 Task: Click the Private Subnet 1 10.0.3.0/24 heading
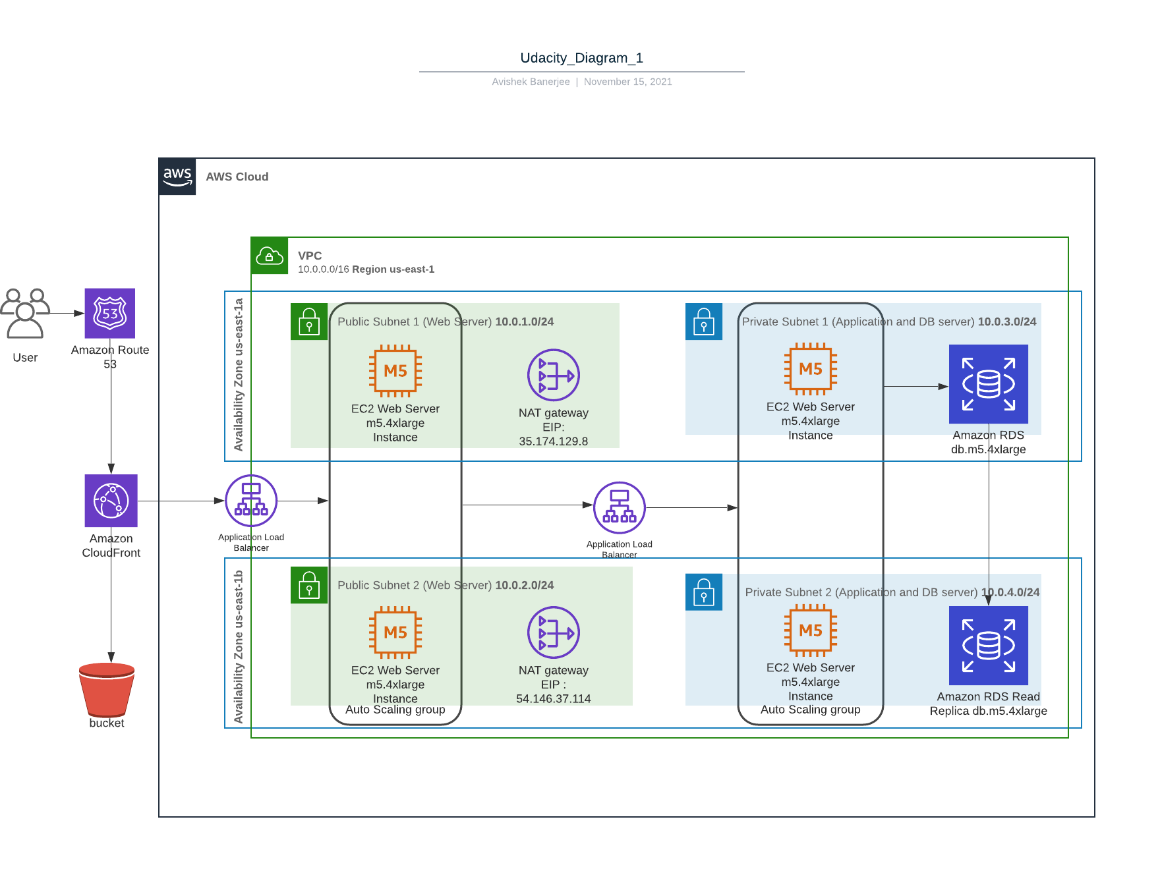[x=889, y=322]
